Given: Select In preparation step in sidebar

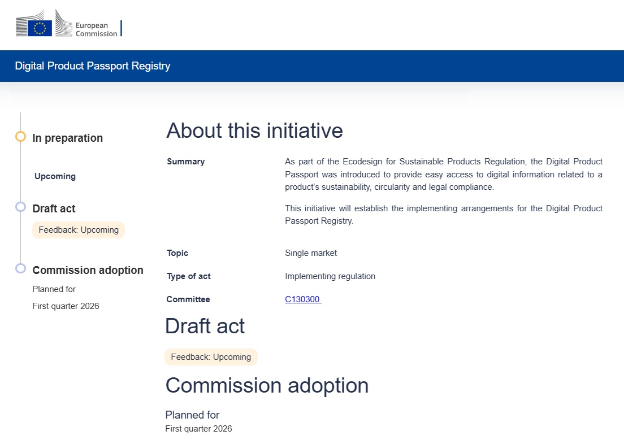Looking at the screenshot, I should tap(67, 138).
